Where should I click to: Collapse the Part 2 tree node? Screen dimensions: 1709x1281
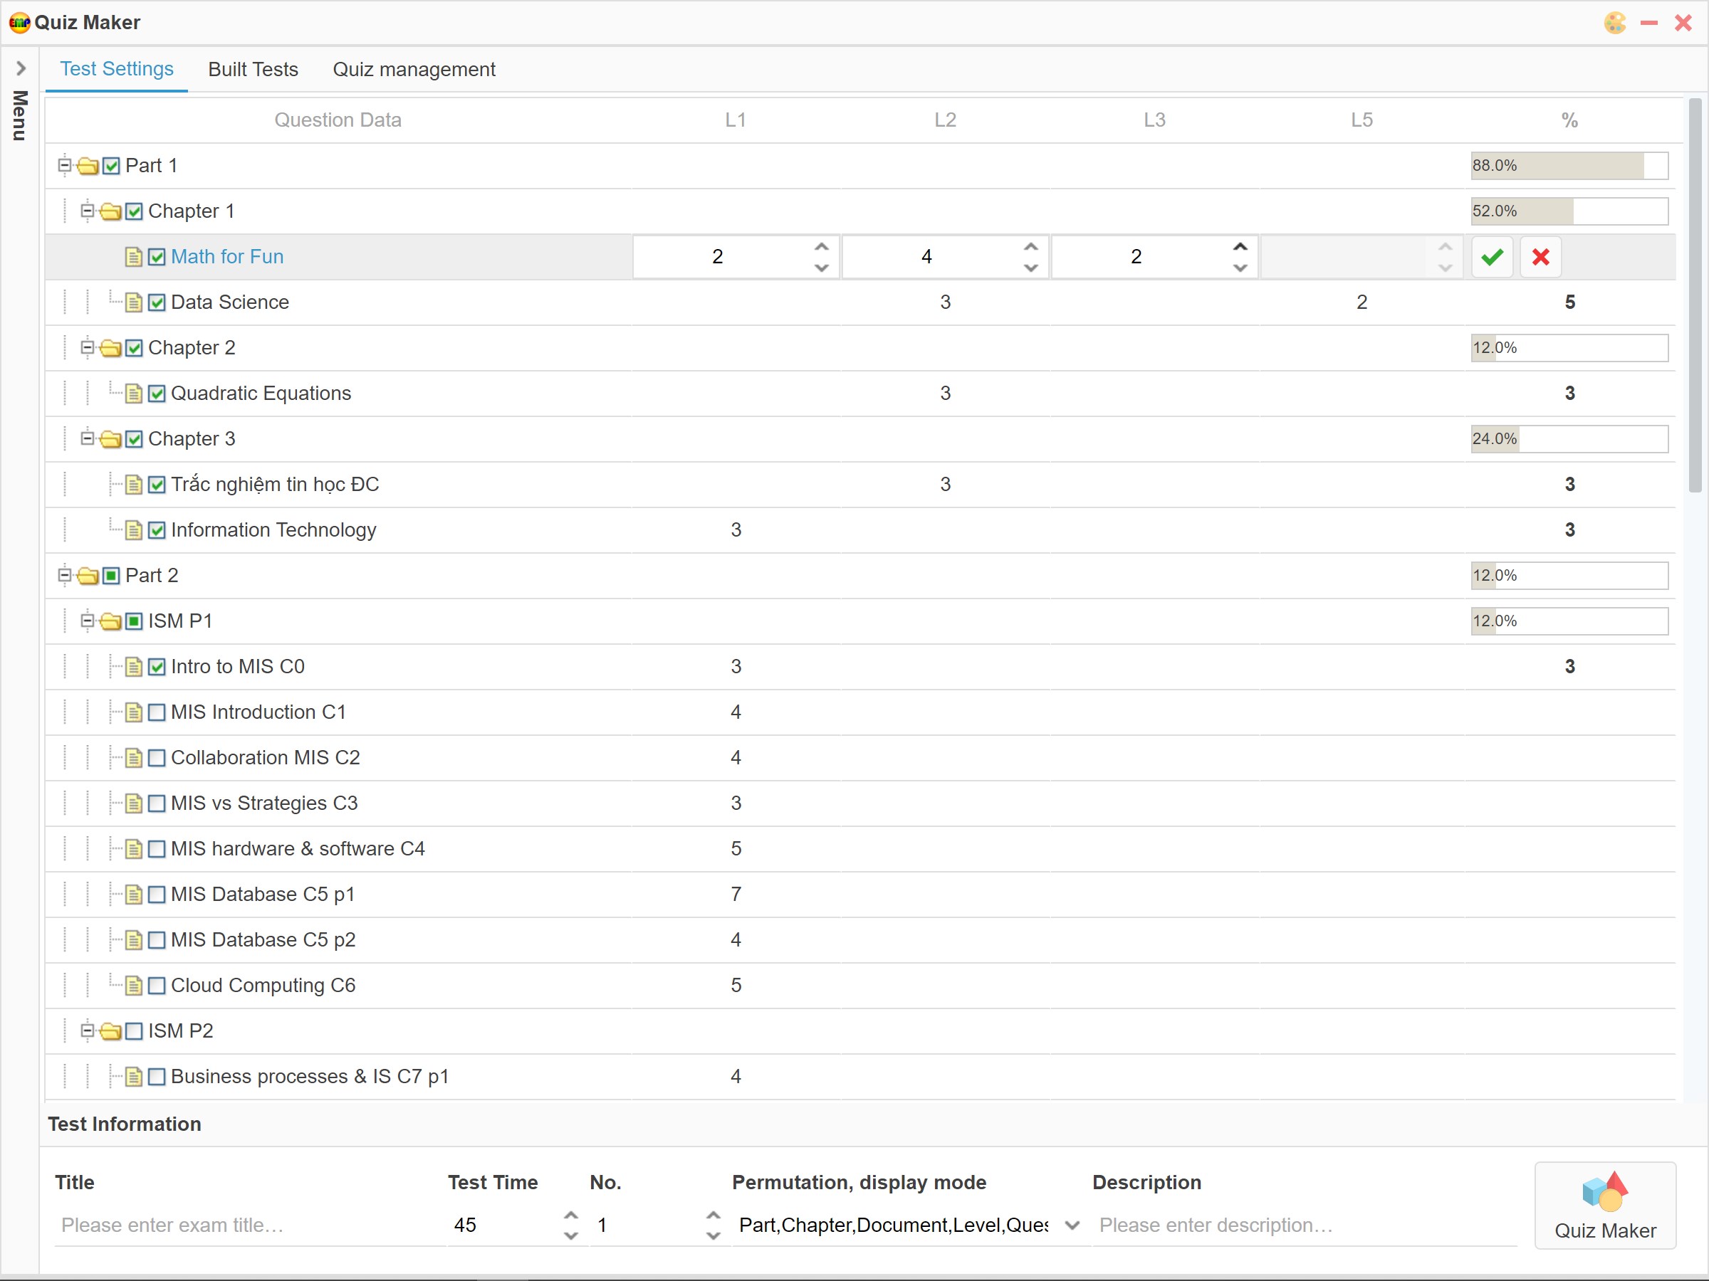(x=65, y=575)
